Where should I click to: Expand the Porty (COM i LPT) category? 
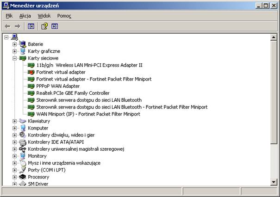(x=15, y=170)
